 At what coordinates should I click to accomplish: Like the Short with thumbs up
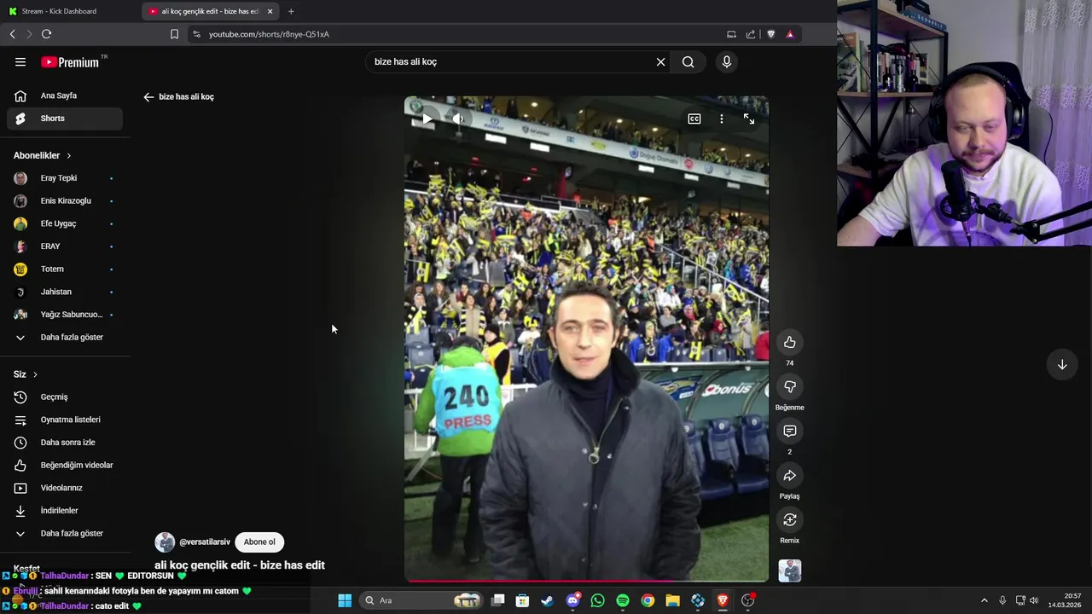[x=790, y=342]
